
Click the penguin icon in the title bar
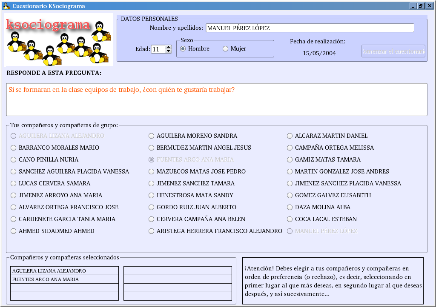[6, 6]
